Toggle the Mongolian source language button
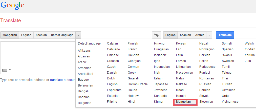The width and height of the screenshot is (256, 109). pos(10,35)
